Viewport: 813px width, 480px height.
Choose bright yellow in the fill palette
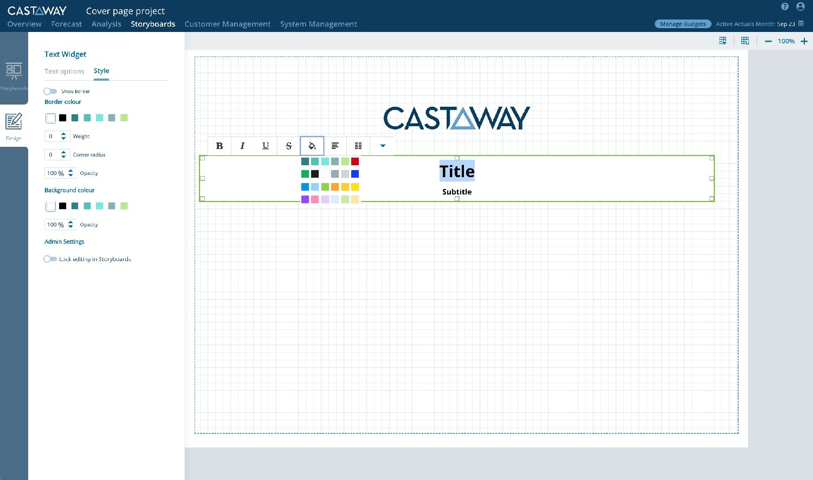click(355, 187)
